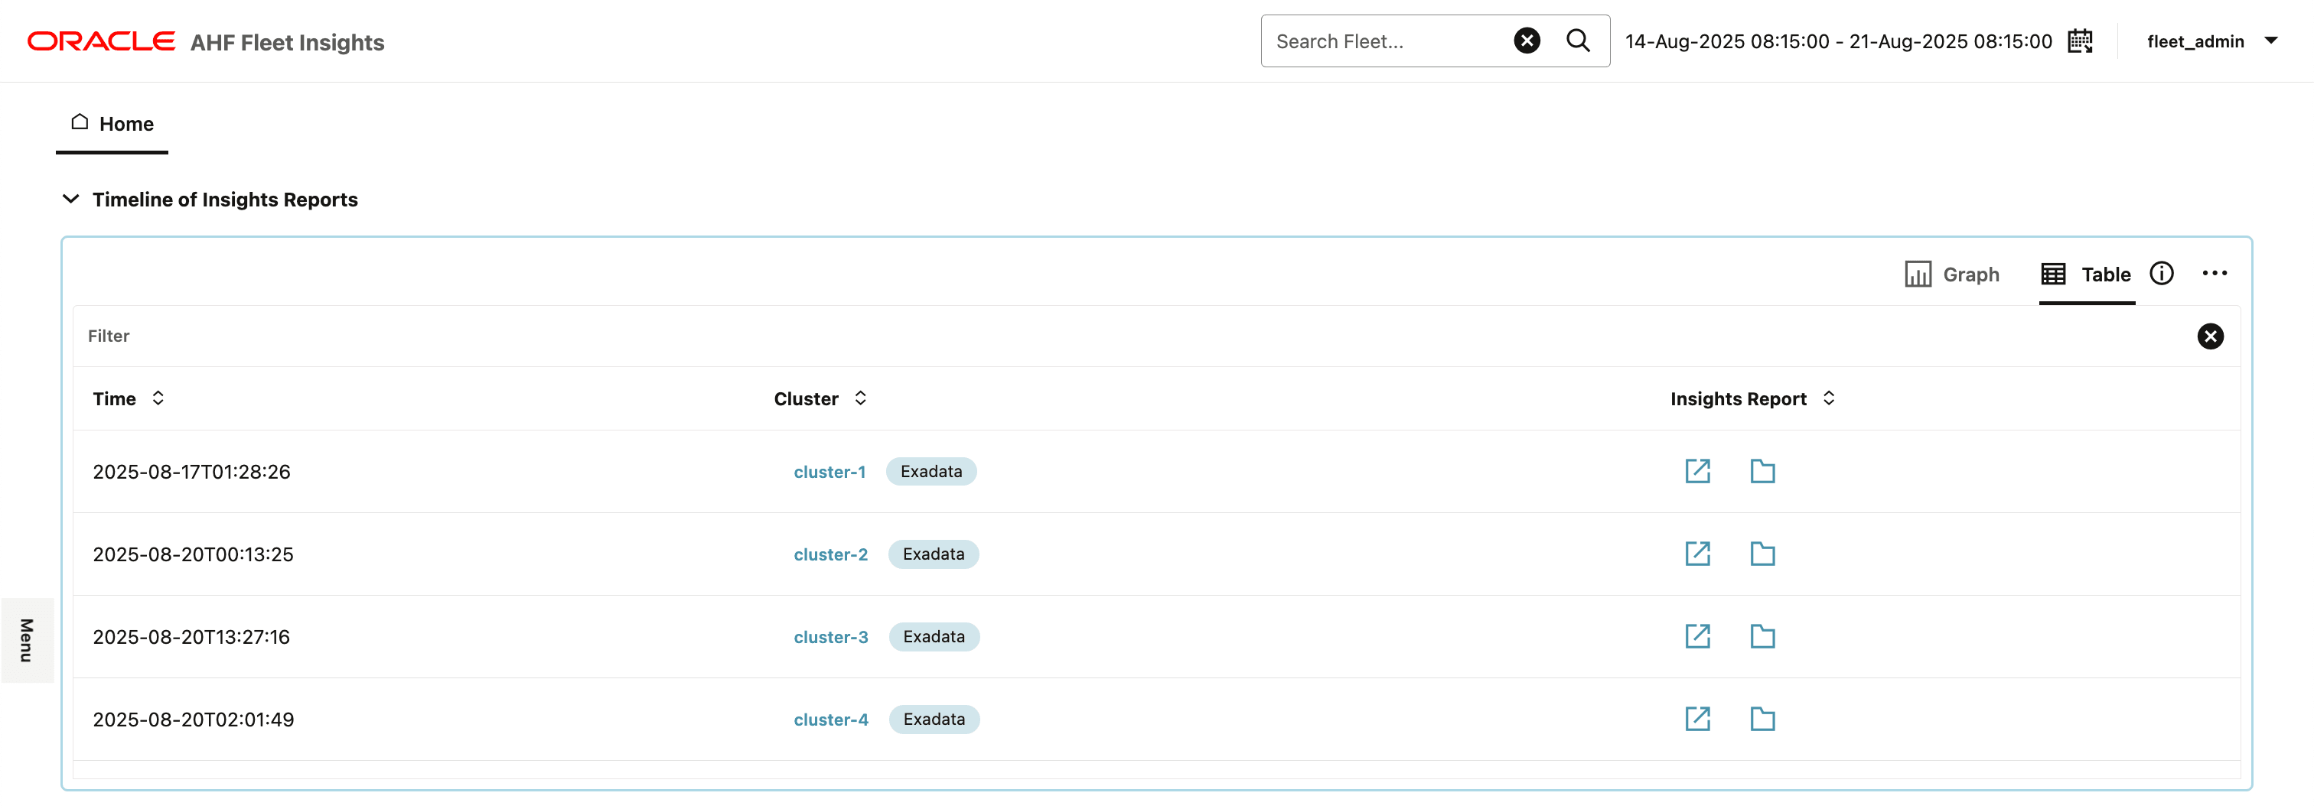2314x809 pixels.
Task: Click the search magnifier icon
Action: coord(1579,41)
